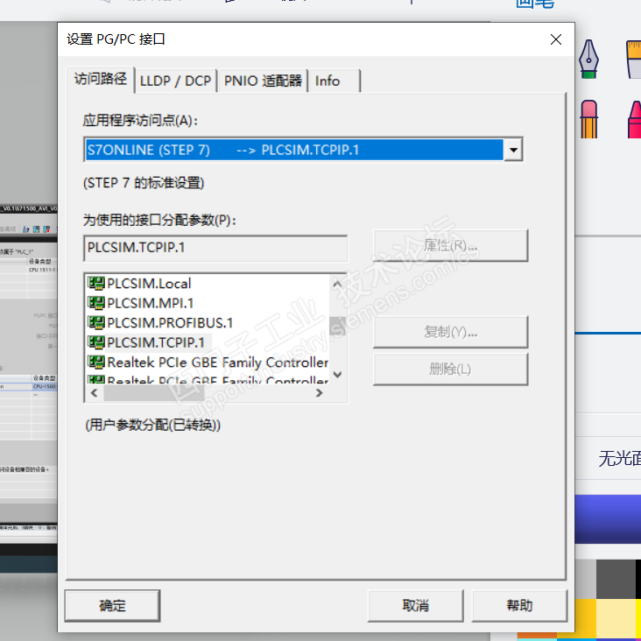Click the 属性(R)... properties button

(450, 245)
